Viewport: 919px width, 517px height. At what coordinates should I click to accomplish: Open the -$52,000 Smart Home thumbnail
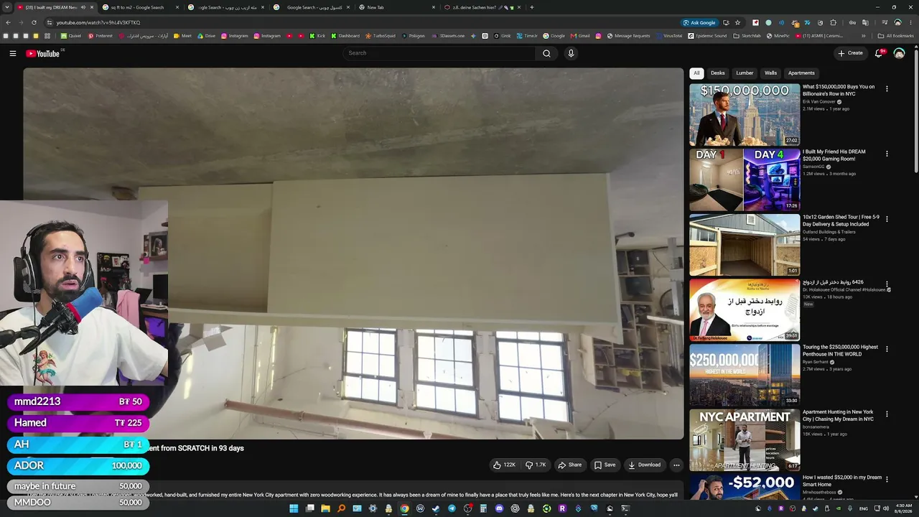point(745,487)
